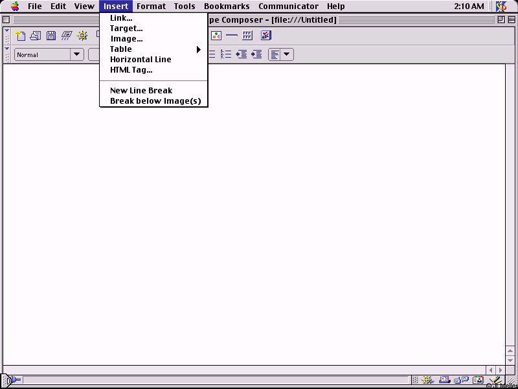Open Navigator from the component bar
The height and width of the screenshot is (389, 518).
(428, 381)
